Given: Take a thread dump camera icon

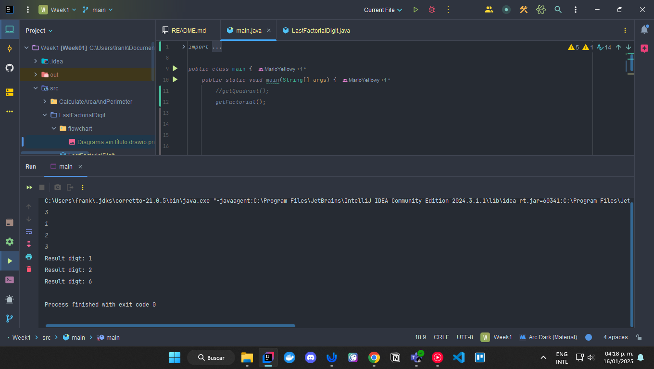Looking at the screenshot, I should point(58,187).
